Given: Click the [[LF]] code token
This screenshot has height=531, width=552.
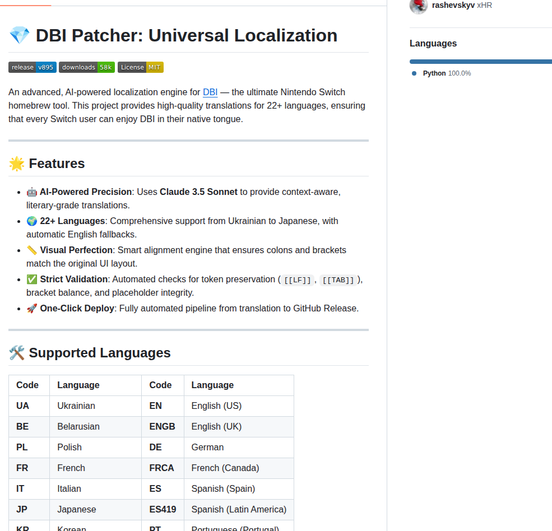Looking at the screenshot, I should coord(298,280).
